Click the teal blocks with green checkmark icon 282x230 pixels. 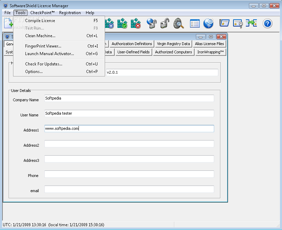click(x=122, y=23)
